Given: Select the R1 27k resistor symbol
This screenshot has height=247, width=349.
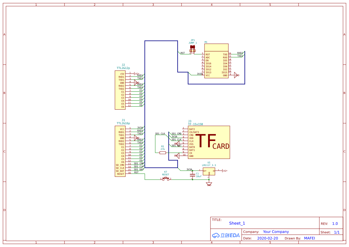Looking at the screenshot, I should [163, 153].
